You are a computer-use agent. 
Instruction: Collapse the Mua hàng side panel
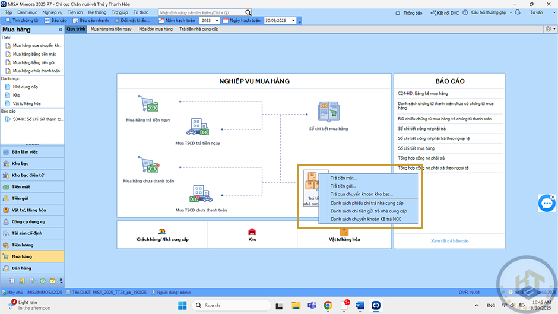59,28
